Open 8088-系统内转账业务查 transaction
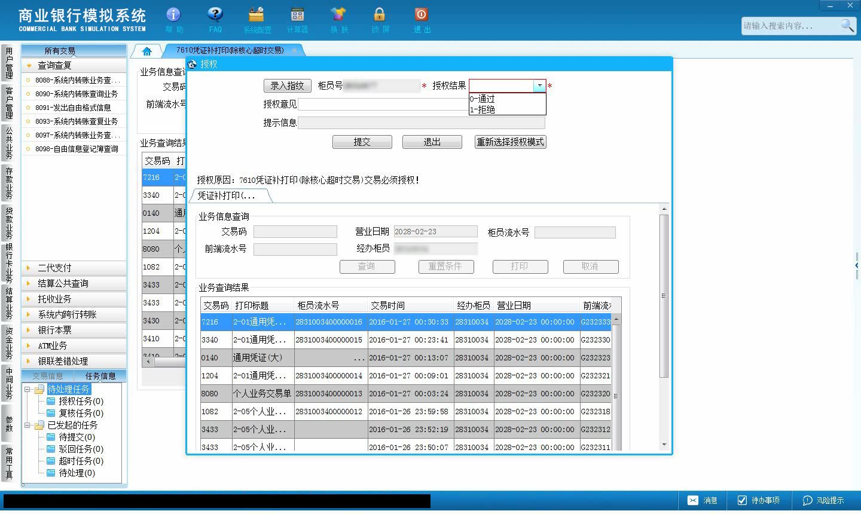Viewport: 861px width, 514px height. click(x=74, y=80)
